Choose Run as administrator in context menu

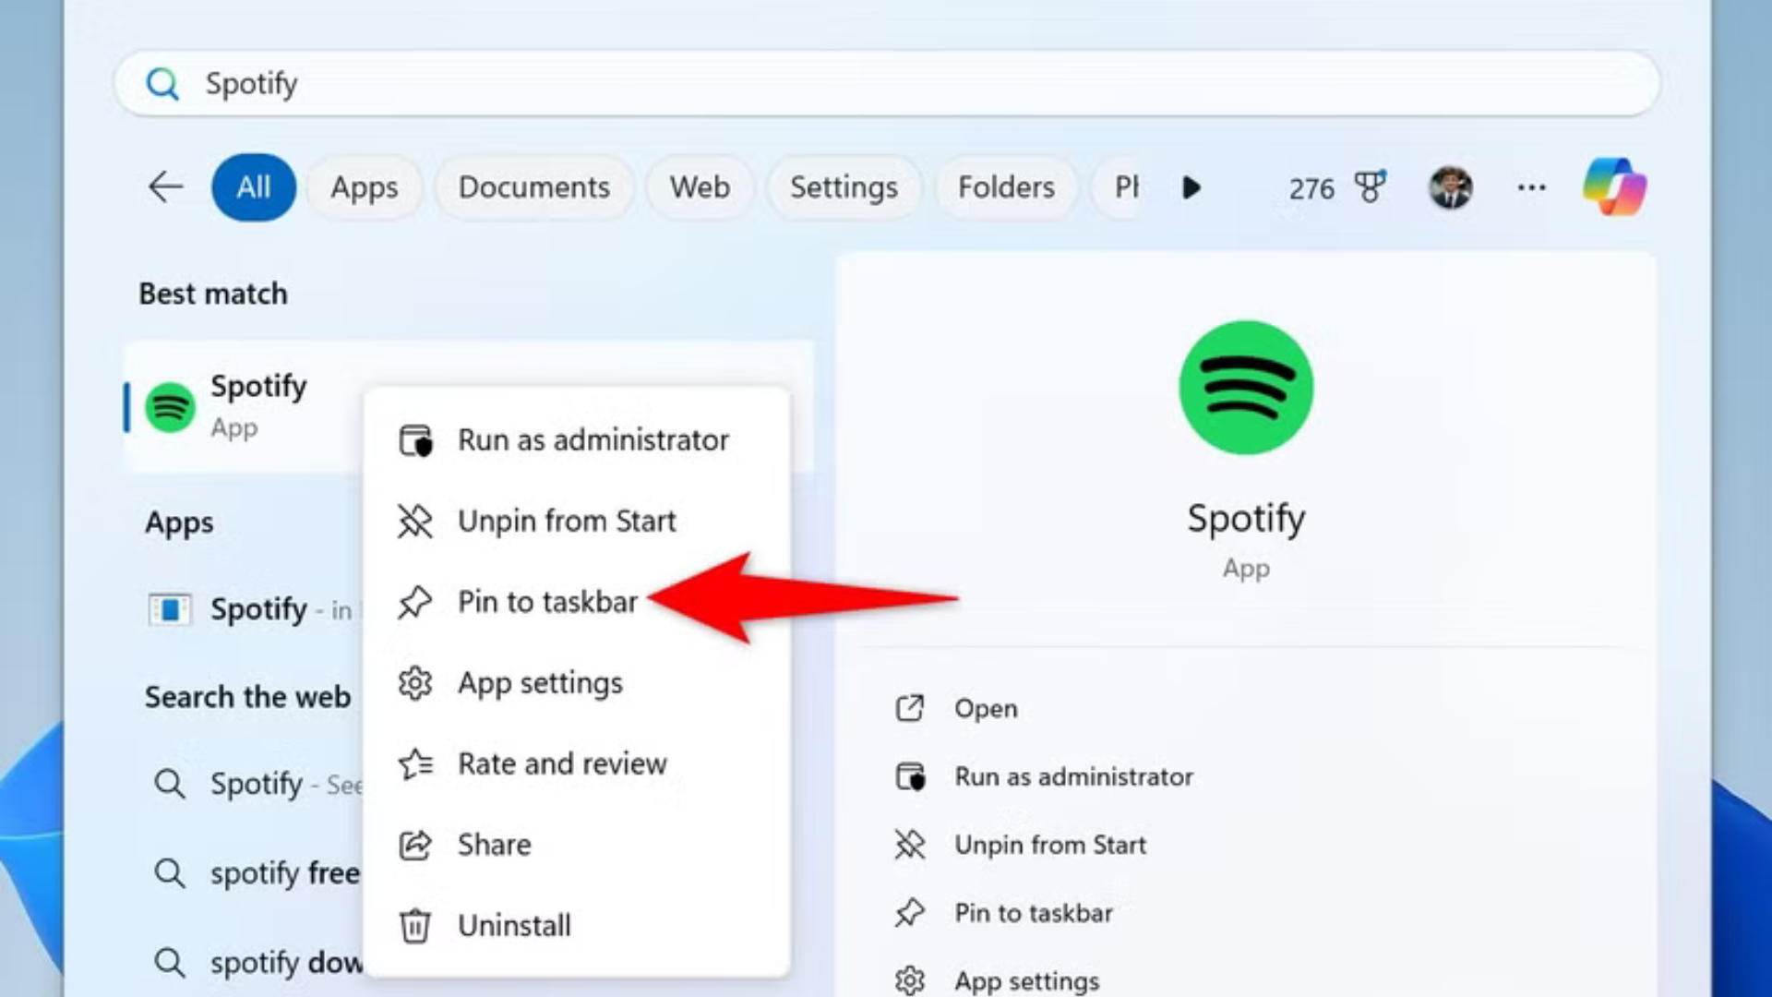tap(577, 440)
